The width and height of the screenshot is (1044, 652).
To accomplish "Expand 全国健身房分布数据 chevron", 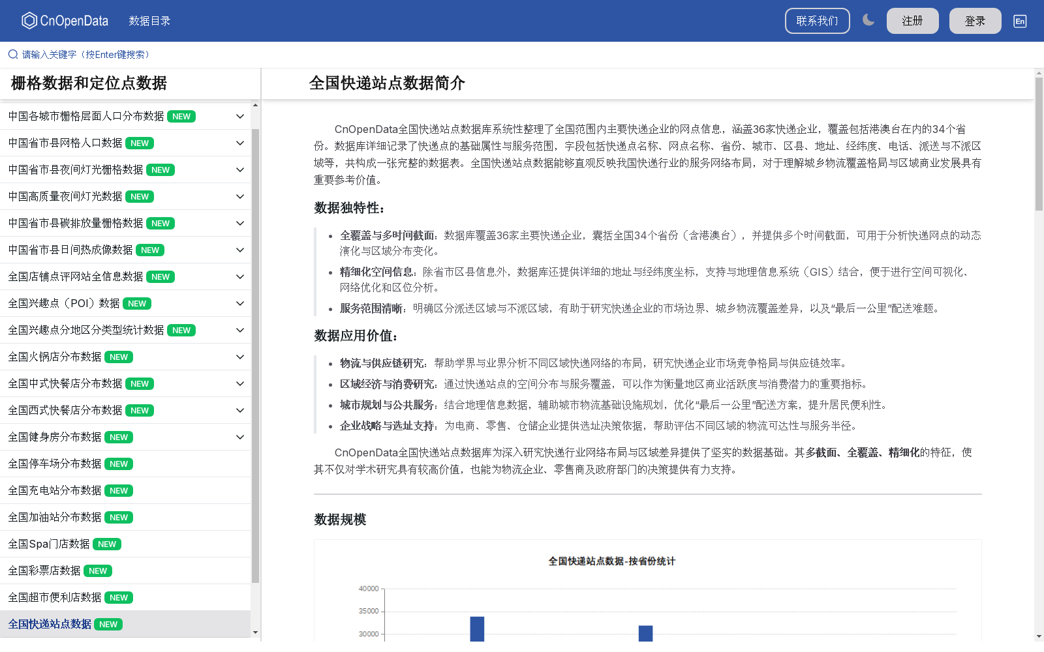I will [x=240, y=437].
